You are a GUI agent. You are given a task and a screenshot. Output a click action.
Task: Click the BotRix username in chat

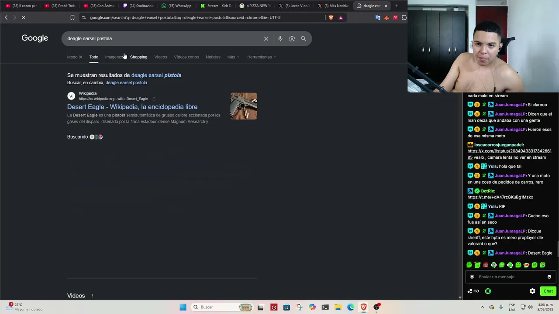[488, 191]
